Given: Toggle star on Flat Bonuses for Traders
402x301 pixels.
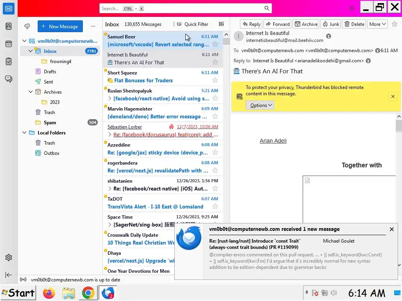Looking at the screenshot, I should [215, 80].
